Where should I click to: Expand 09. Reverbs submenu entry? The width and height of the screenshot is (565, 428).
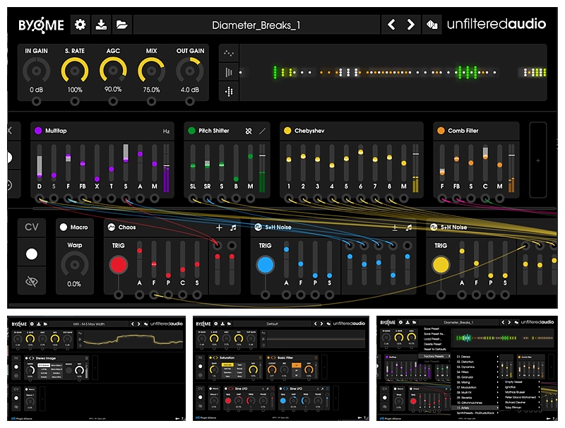(x=475, y=398)
